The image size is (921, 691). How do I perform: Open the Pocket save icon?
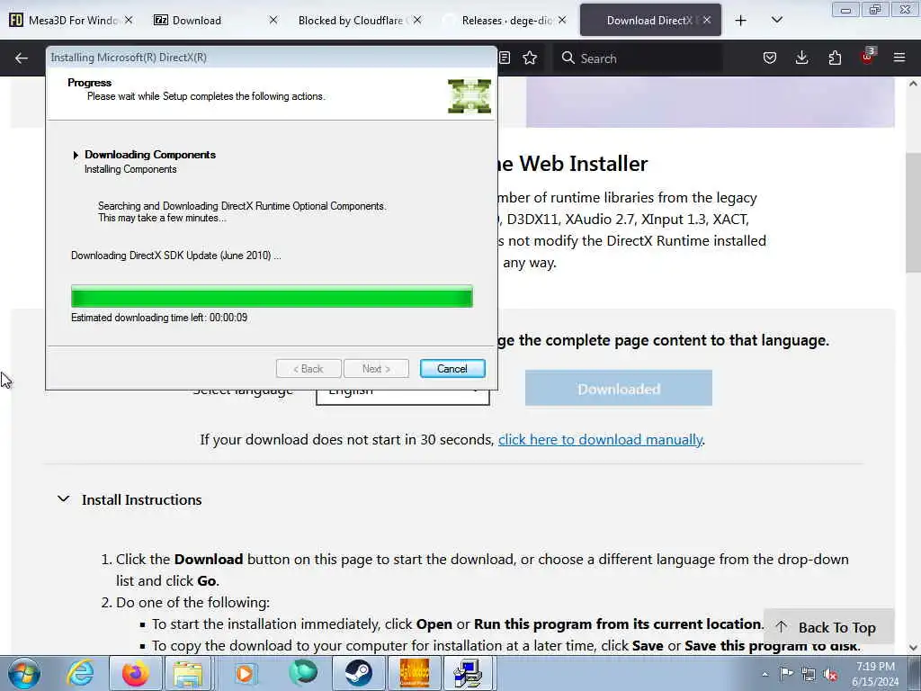tap(770, 58)
